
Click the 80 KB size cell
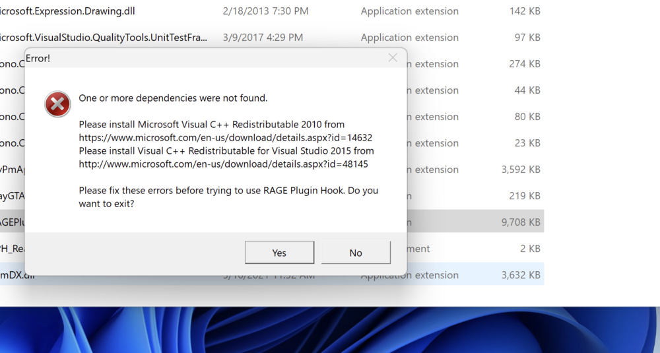pyautogui.click(x=527, y=117)
